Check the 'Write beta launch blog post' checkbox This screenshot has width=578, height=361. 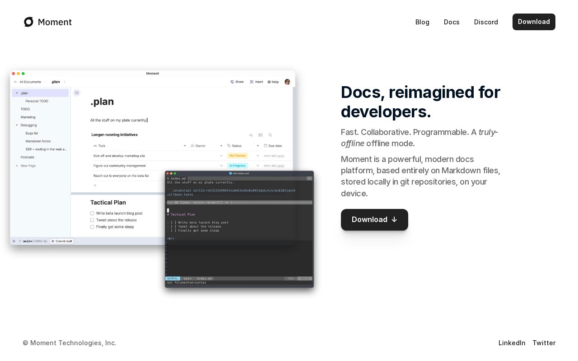[92, 213]
